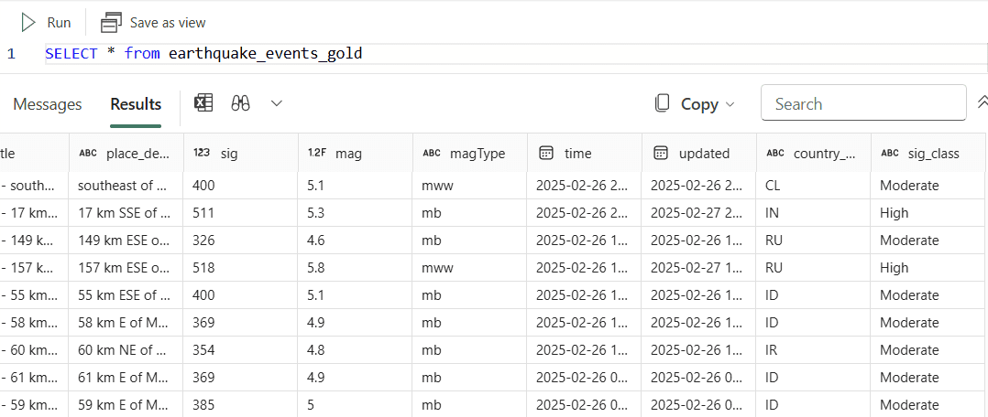Select sig cell 354
Screen dimensions: 988x417
tap(241, 350)
